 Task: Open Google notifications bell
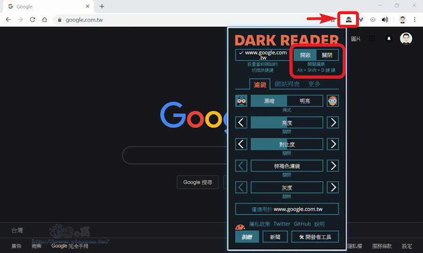coord(389,39)
